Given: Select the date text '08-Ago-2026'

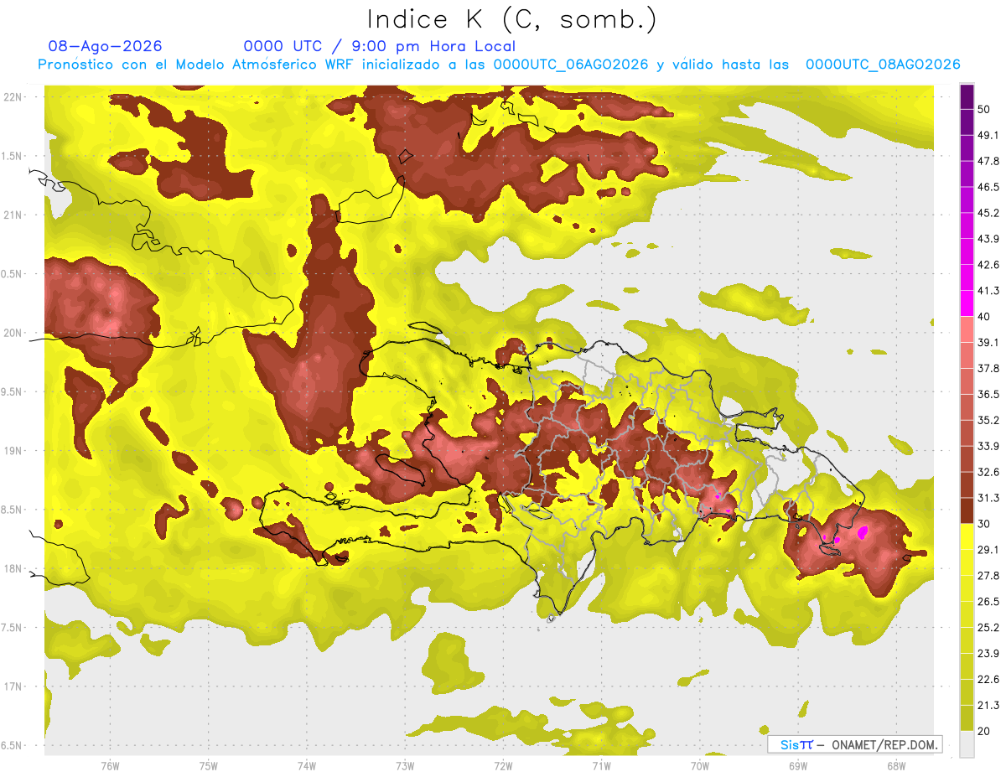Looking at the screenshot, I should tap(105, 46).
